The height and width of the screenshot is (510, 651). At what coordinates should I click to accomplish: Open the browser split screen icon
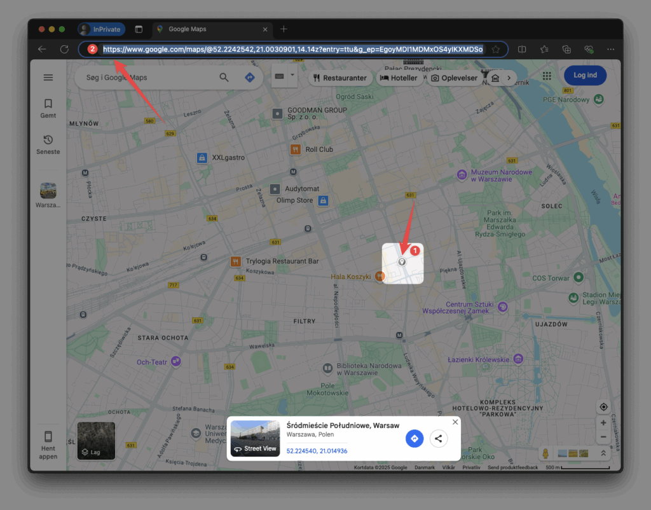(522, 50)
